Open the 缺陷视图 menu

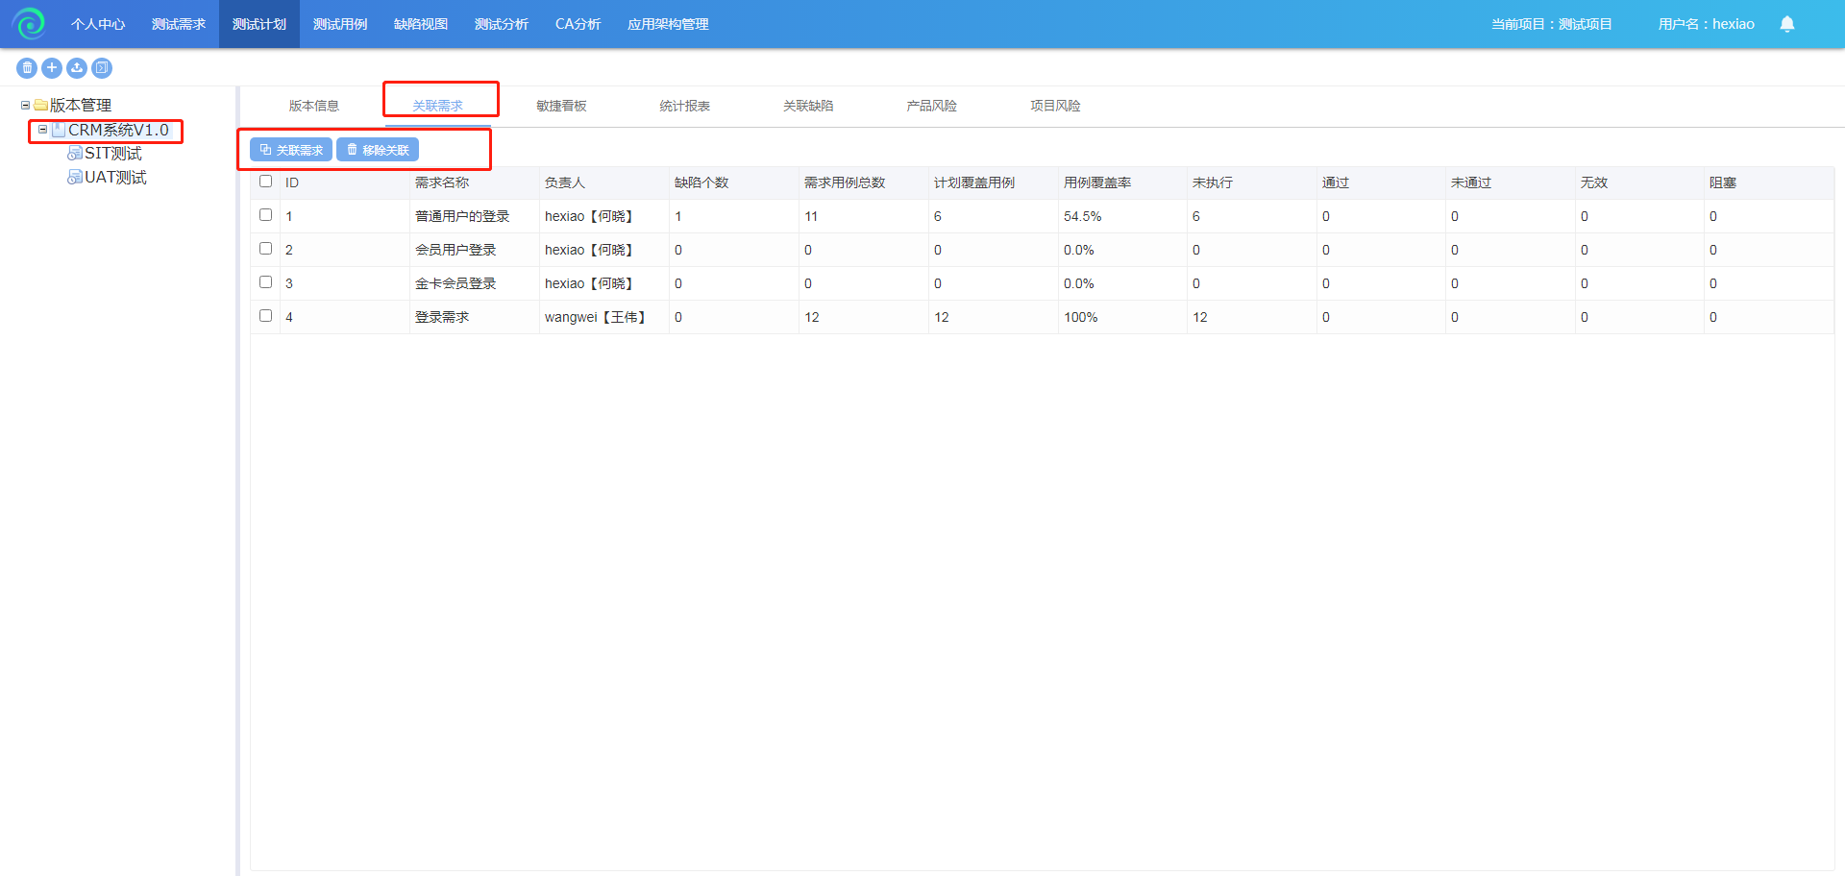pyautogui.click(x=420, y=24)
